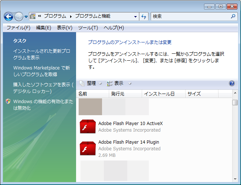The image size is (241, 185).
Task: Expand arrow between プログラム and プログラムと機能
Action: point(71,16)
